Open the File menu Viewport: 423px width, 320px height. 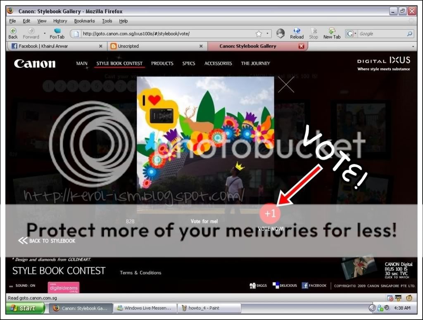coord(12,21)
